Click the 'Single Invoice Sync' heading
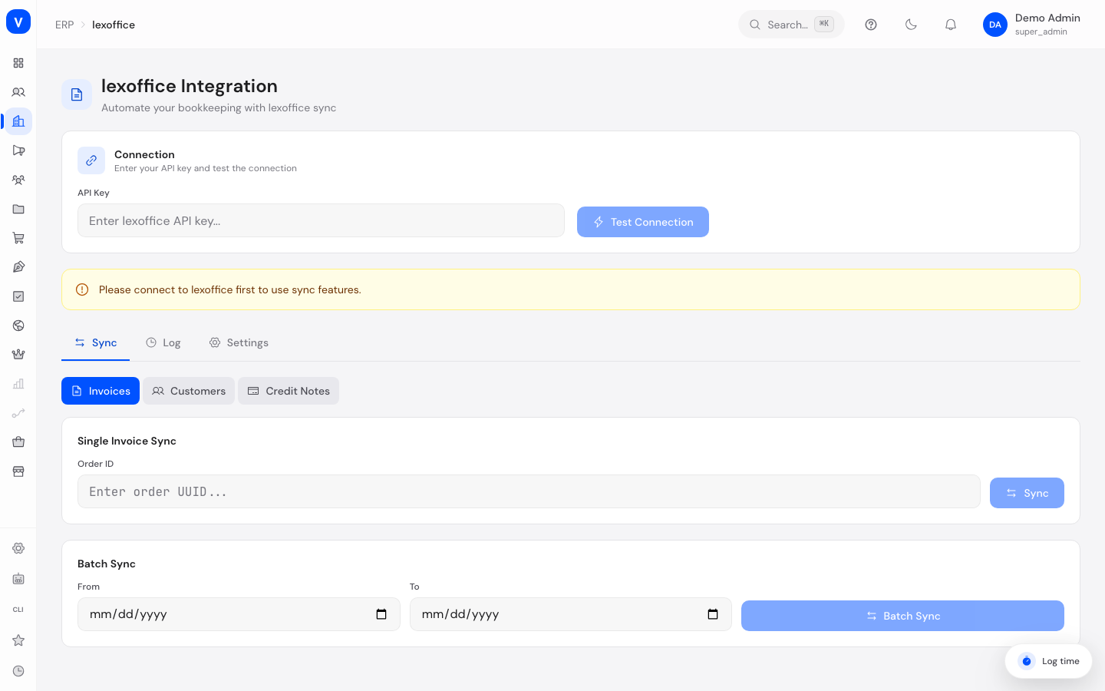Viewport: 1105px width, 691px height. (x=127, y=441)
